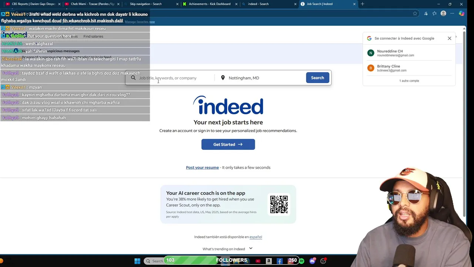Click the Google logo in sign-in prompt
Image resolution: width=474 pixels, height=267 pixels.
tap(369, 38)
